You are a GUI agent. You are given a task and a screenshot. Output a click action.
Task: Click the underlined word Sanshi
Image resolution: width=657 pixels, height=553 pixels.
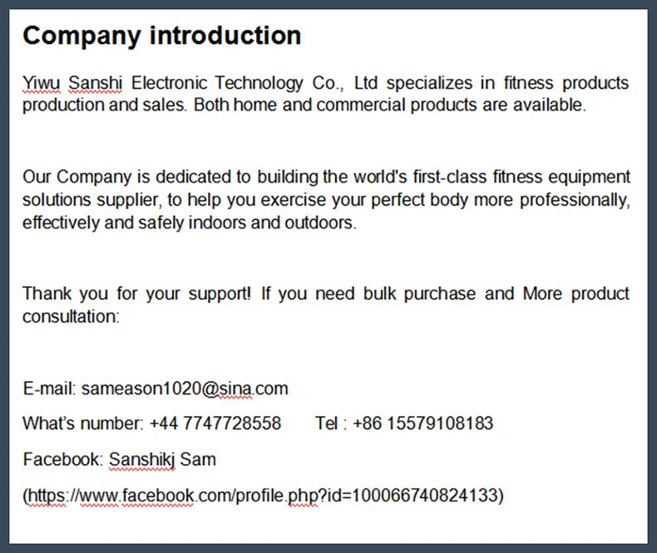coord(95,83)
